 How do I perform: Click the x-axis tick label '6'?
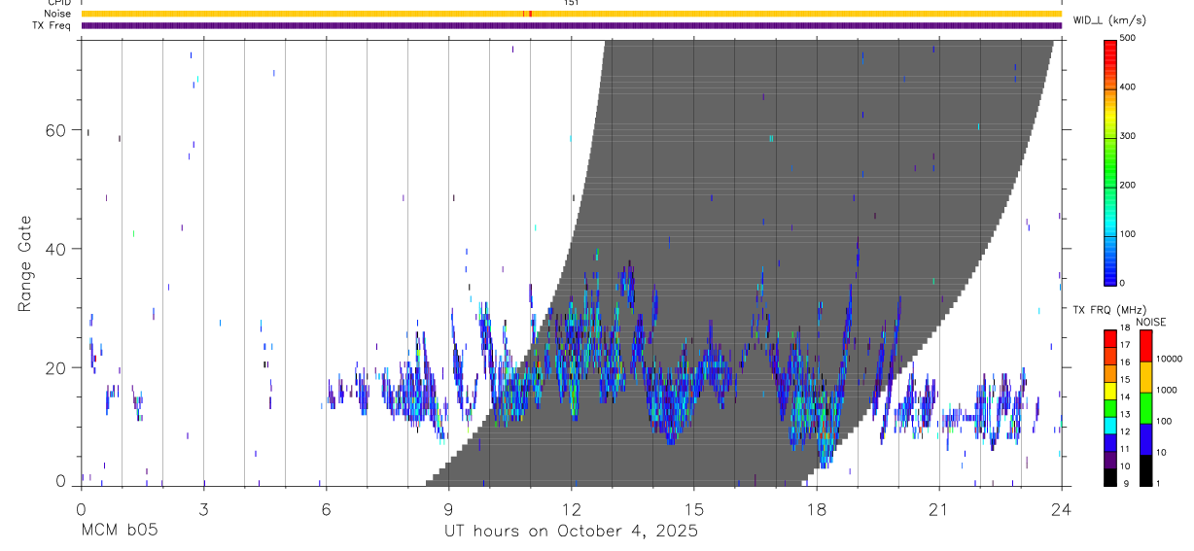(x=326, y=509)
